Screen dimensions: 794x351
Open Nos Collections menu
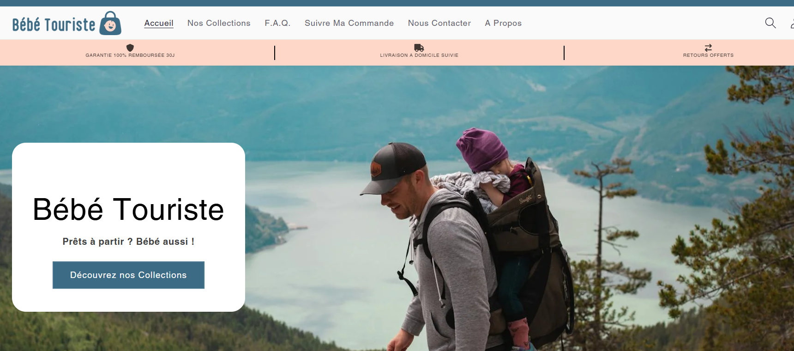tap(219, 23)
